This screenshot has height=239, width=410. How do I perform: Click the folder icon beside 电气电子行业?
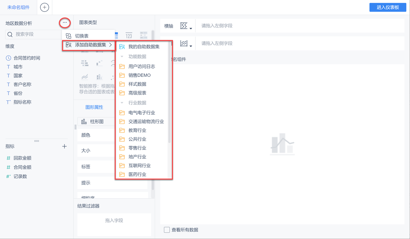pos(122,113)
